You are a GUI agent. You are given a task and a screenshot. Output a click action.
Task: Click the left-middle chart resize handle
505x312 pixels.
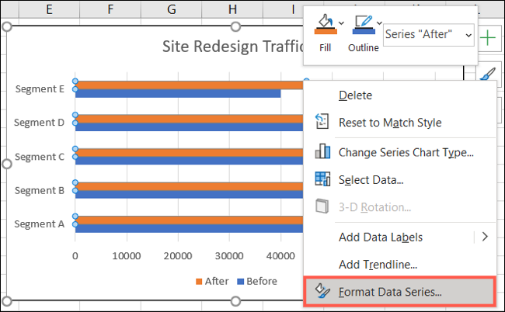(x=7, y=164)
